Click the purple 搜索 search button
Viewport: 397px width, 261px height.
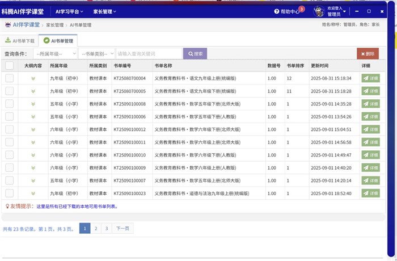195,54
